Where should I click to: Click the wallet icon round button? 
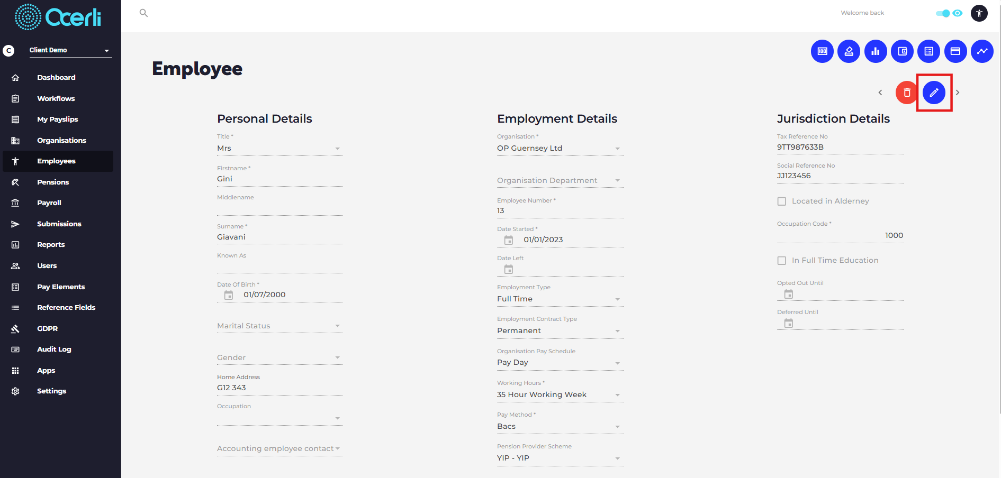click(902, 51)
